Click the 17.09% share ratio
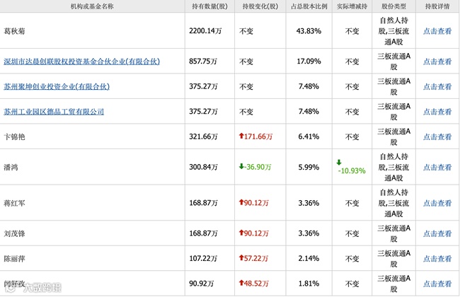Screen dimensions: 460x297 (x=309, y=62)
